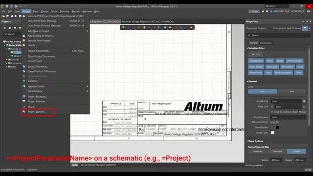Click the Projects panel hamburger options icon
313x176 pixels.
coord(4,28)
